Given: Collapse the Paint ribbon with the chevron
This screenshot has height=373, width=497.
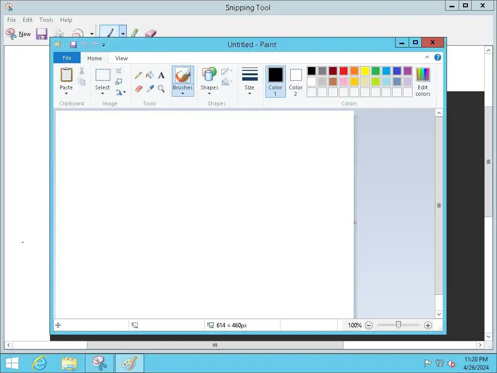Looking at the screenshot, I should click(427, 57).
